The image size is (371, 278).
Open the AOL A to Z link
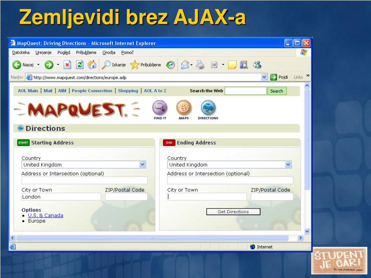(x=155, y=91)
